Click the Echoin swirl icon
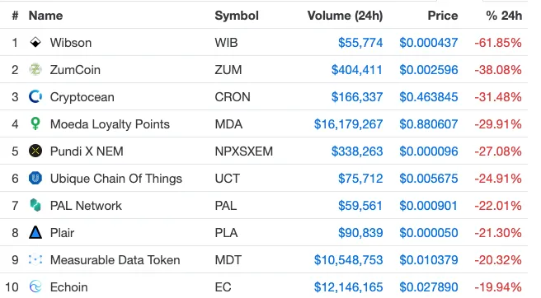541x298 pixels. [35, 286]
